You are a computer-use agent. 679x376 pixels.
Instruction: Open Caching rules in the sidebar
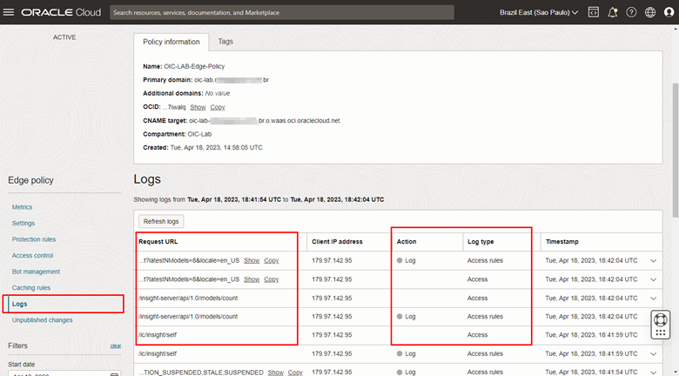point(31,287)
